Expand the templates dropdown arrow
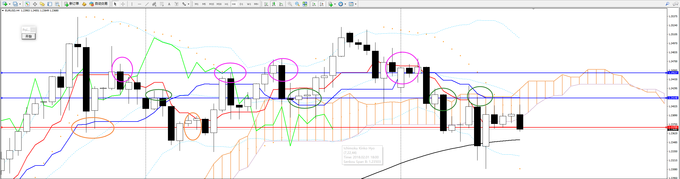This screenshot has height=179, width=680. (x=356, y=4)
